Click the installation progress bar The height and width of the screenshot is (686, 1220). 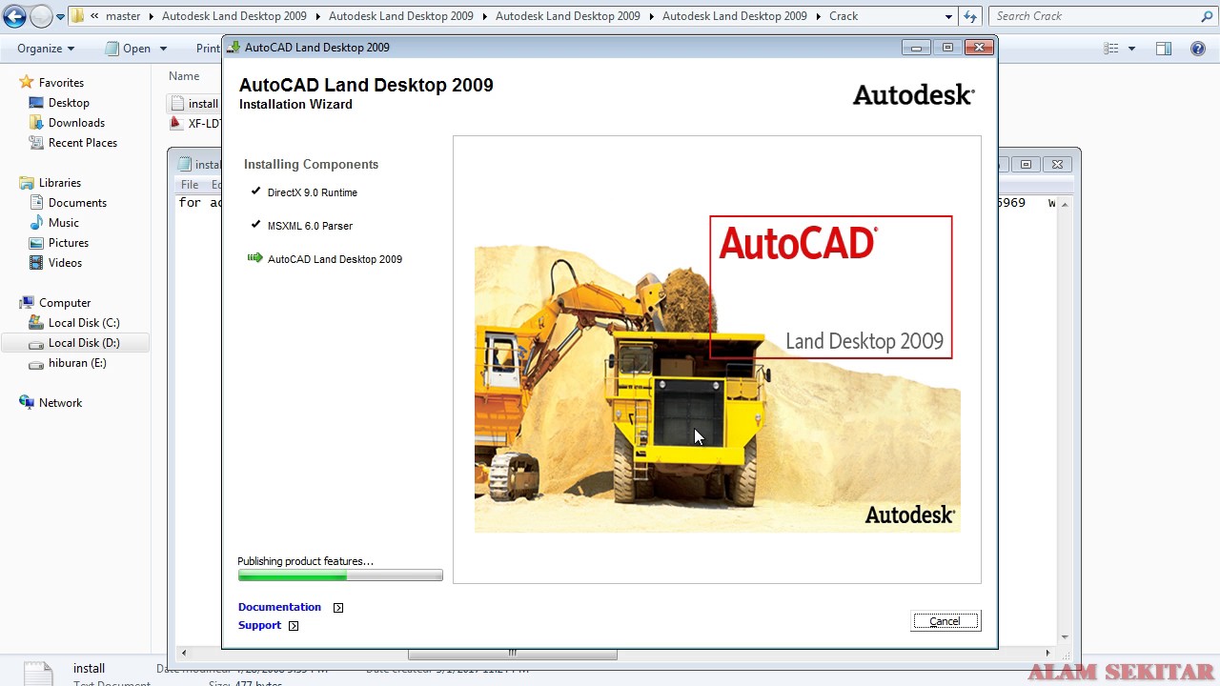point(340,575)
